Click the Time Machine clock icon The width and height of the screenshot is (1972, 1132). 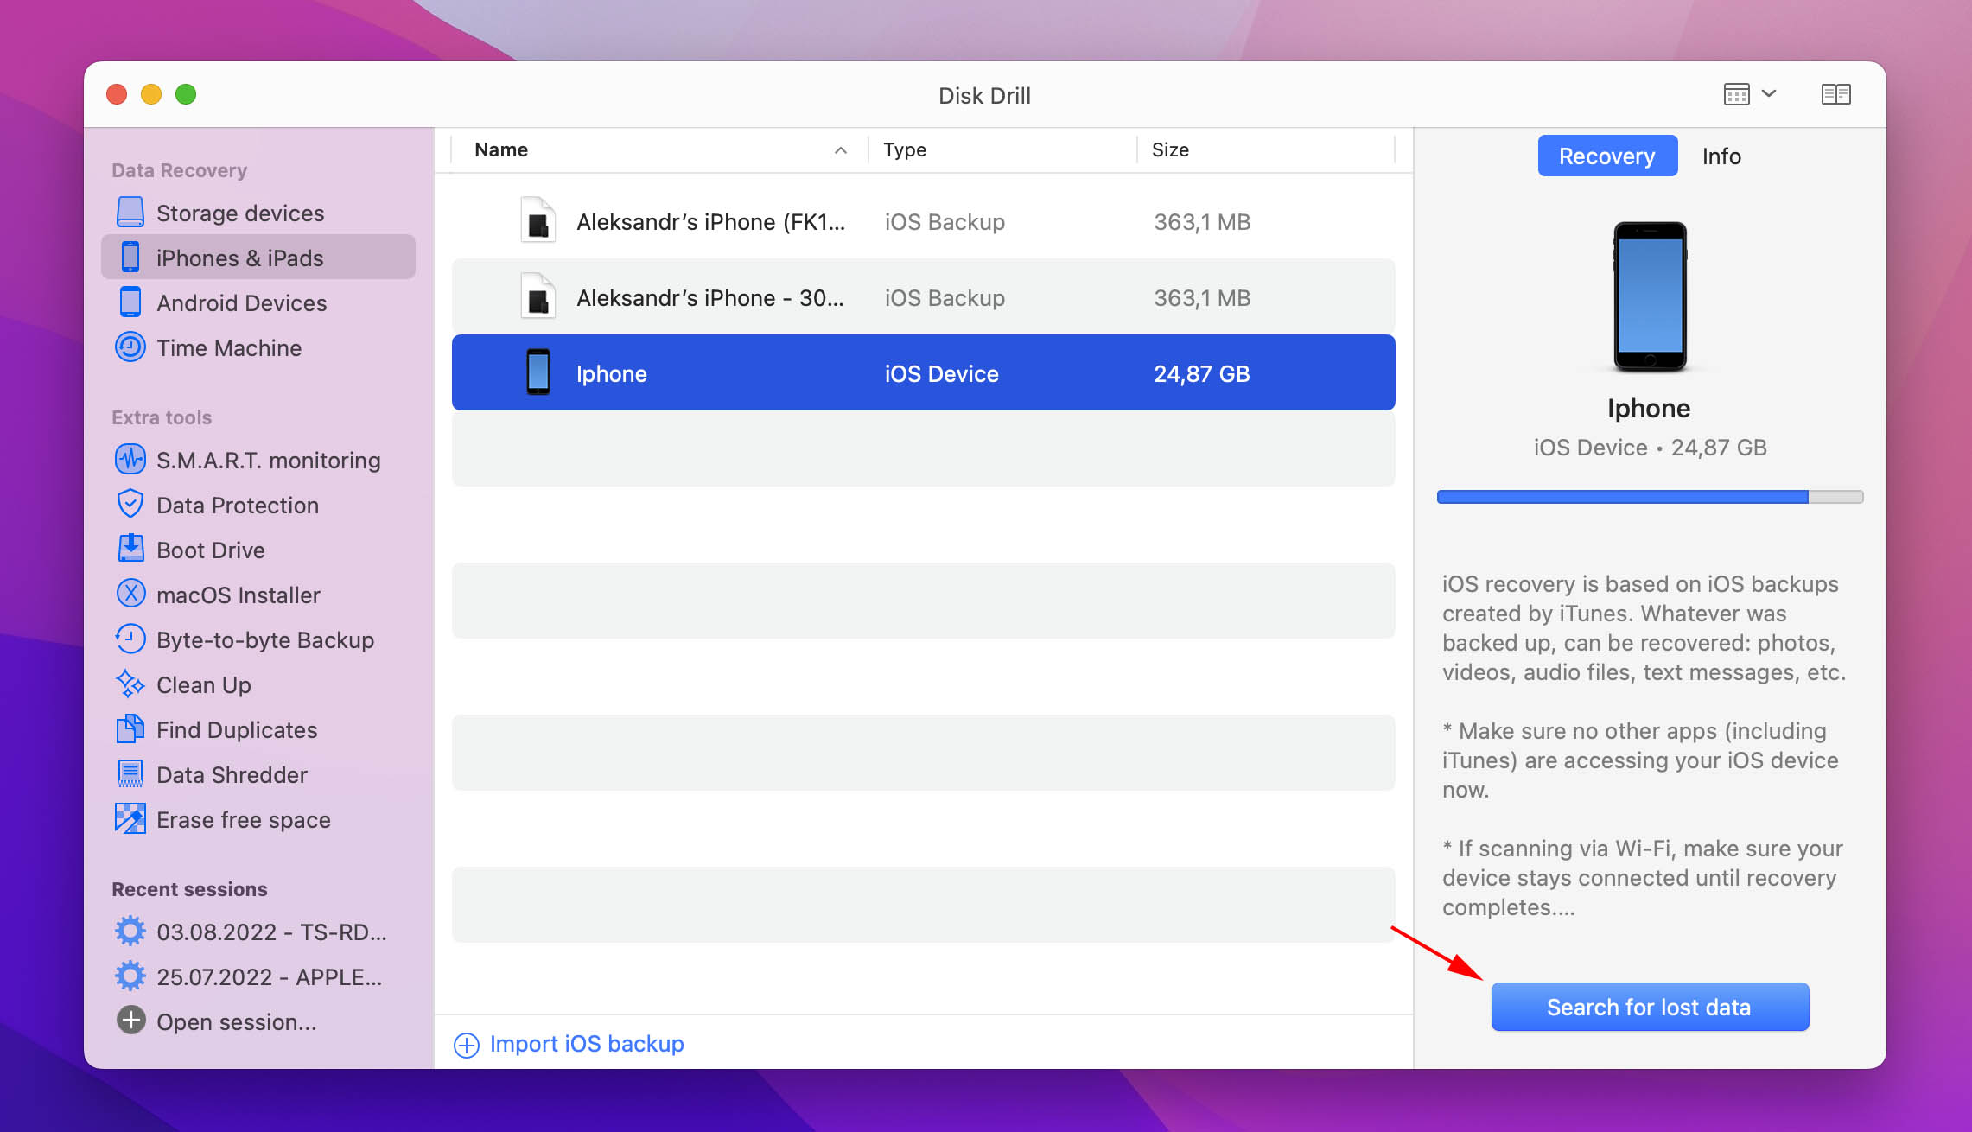(x=130, y=347)
